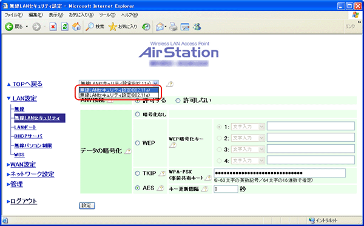Stop page loading with the red X icon
The width and height of the screenshot is (364, 226).
(x=53, y=27)
